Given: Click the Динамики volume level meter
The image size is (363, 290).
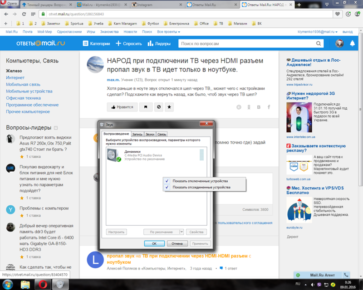Looking at the screenshot, I should (x=201, y=155).
